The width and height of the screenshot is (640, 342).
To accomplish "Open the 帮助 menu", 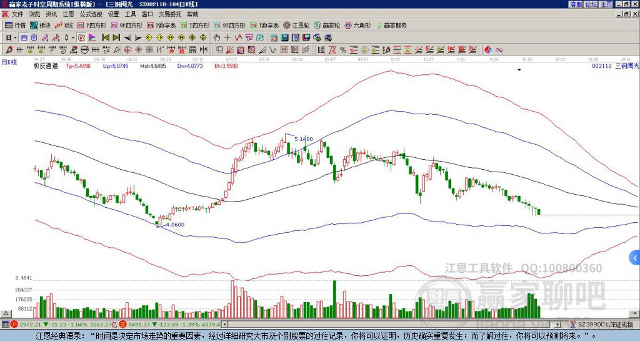I will (x=192, y=14).
